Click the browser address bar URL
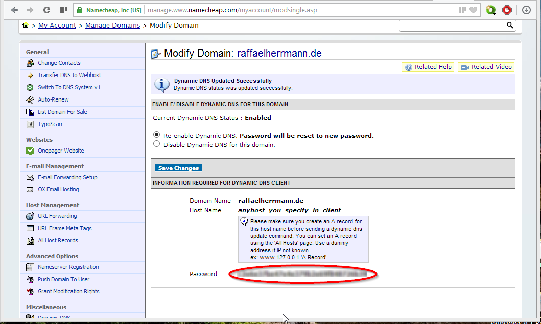Image resolution: width=541 pixels, height=324 pixels. 232,10
